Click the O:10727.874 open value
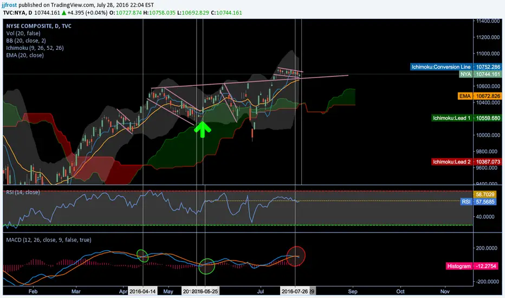 coord(126,12)
